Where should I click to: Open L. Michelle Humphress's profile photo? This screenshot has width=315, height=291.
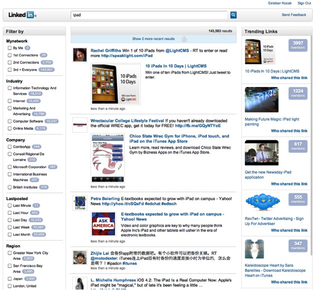pos(80,283)
